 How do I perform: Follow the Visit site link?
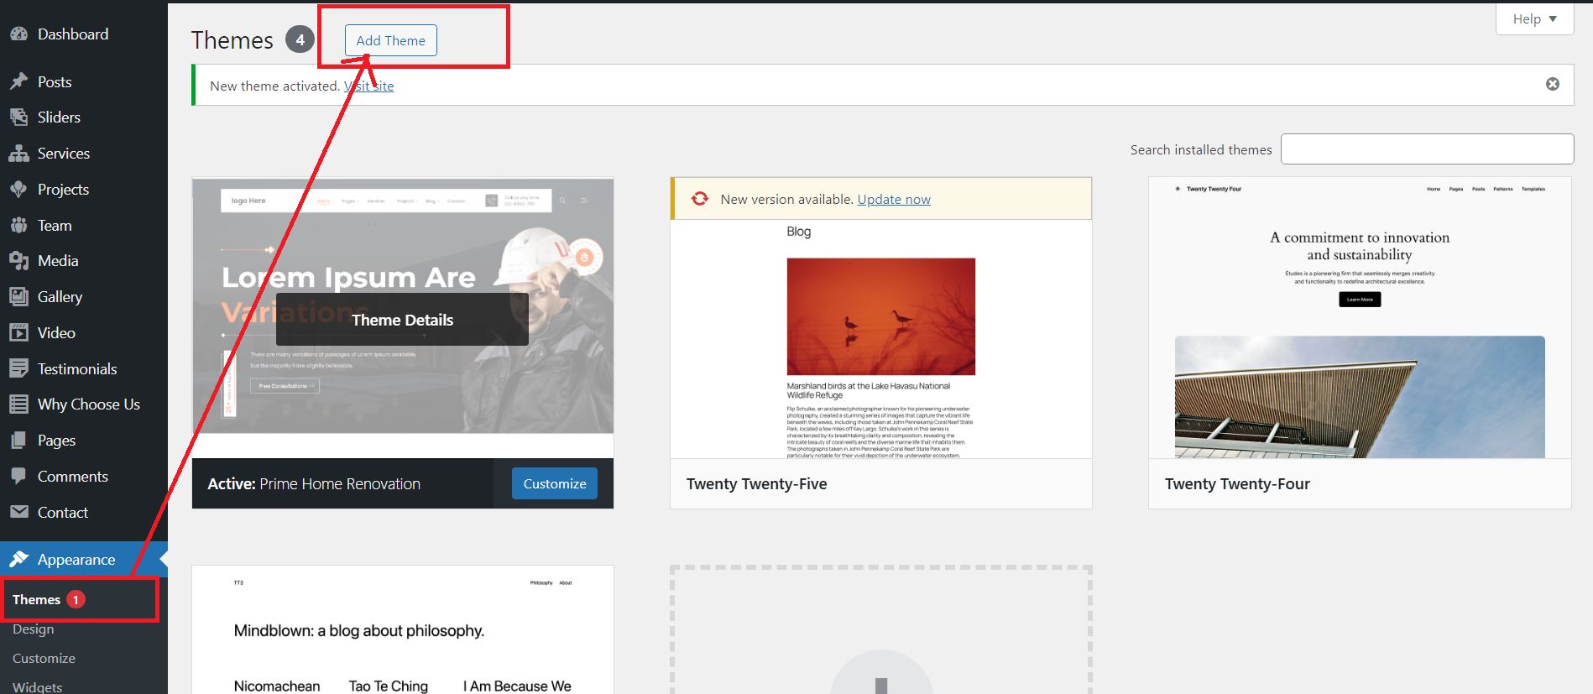point(369,86)
